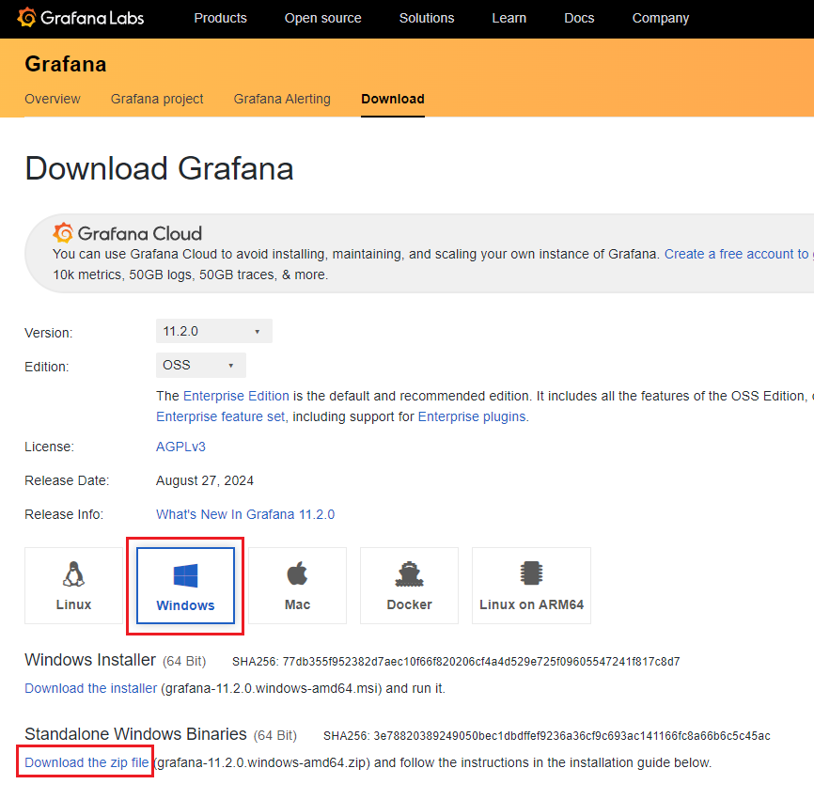
Task: Open the Docs menu
Action: (x=579, y=18)
